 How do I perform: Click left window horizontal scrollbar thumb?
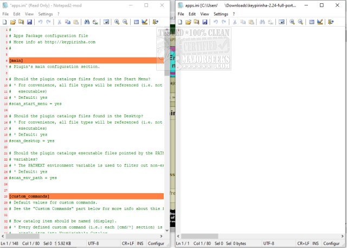22,236
